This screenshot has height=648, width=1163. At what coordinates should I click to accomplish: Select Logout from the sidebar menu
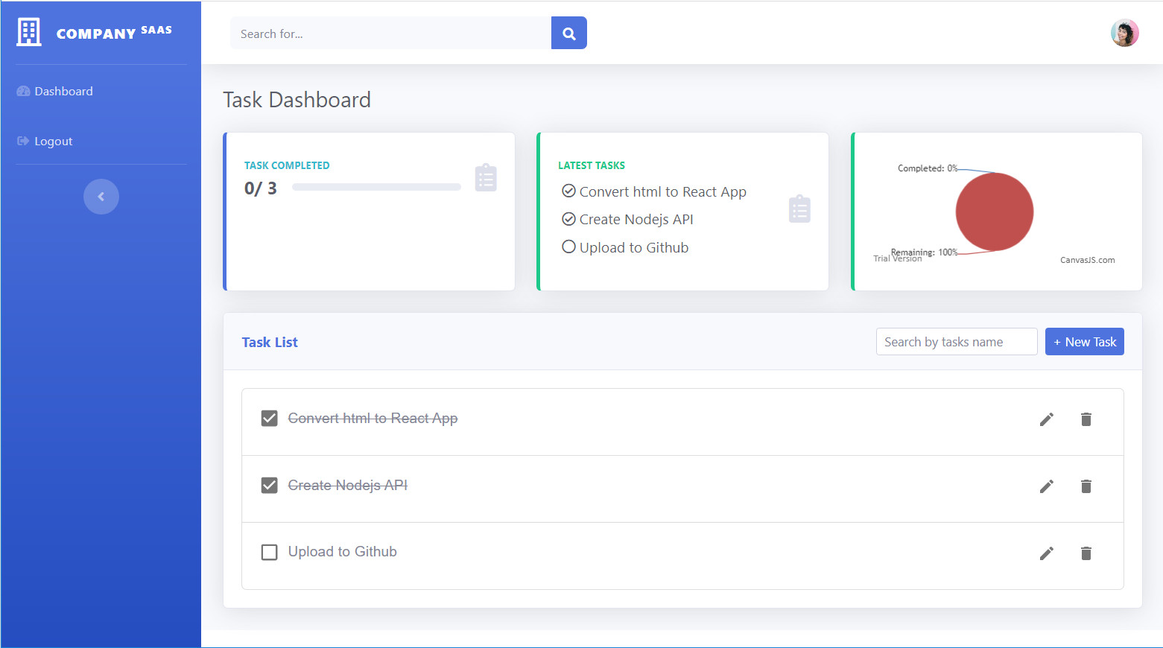pyautogui.click(x=53, y=140)
